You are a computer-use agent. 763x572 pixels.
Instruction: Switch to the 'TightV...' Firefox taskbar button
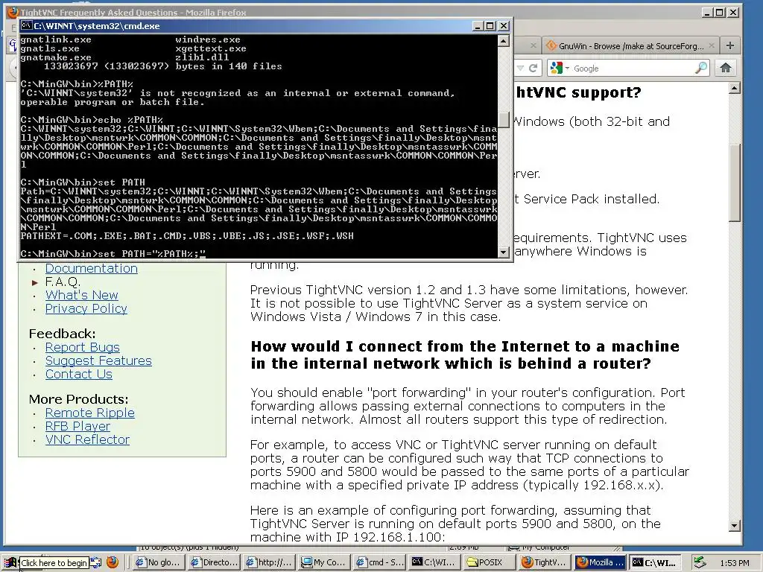coord(545,562)
